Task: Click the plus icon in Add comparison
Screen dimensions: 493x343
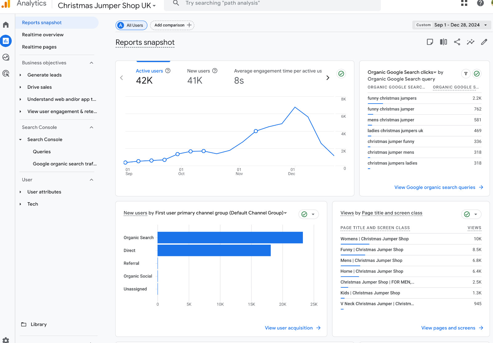Action: (x=189, y=25)
